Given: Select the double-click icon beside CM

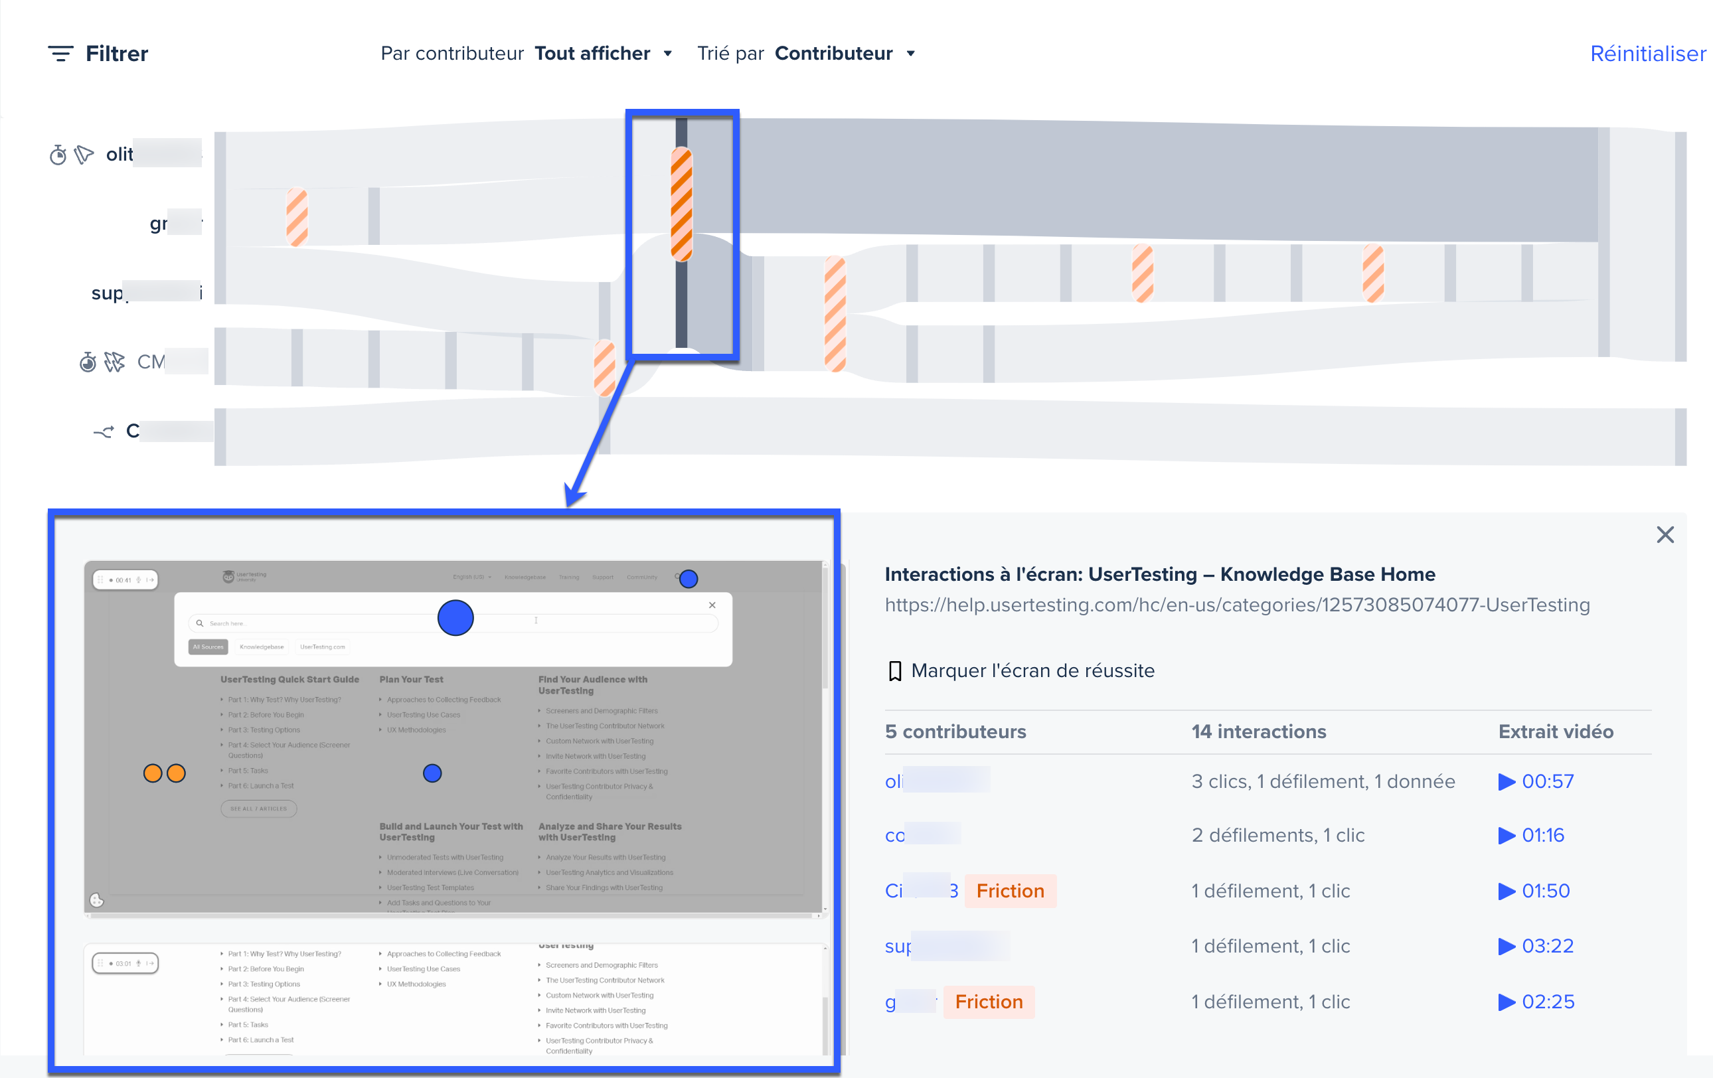Looking at the screenshot, I should [114, 361].
